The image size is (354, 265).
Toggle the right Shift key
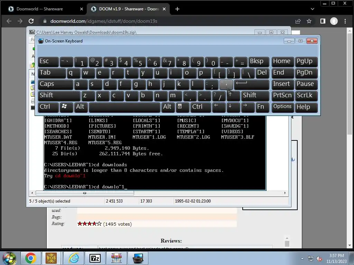(x=255, y=96)
